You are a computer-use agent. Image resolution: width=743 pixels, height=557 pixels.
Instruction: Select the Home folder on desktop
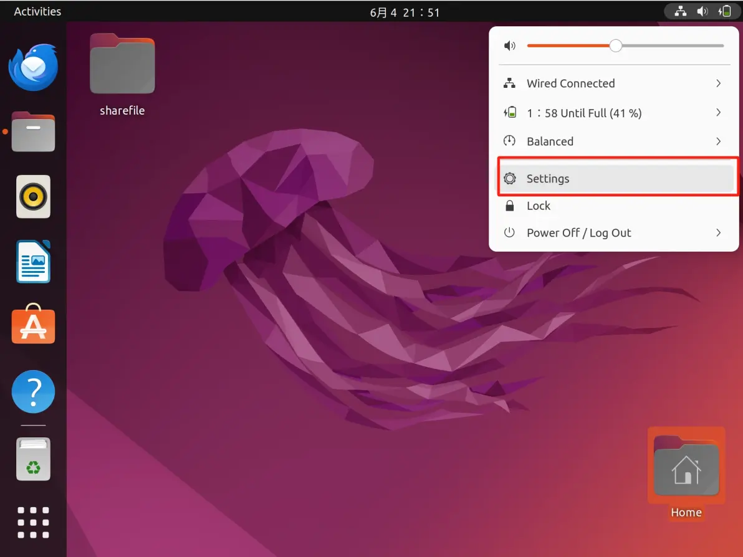pyautogui.click(x=686, y=474)
